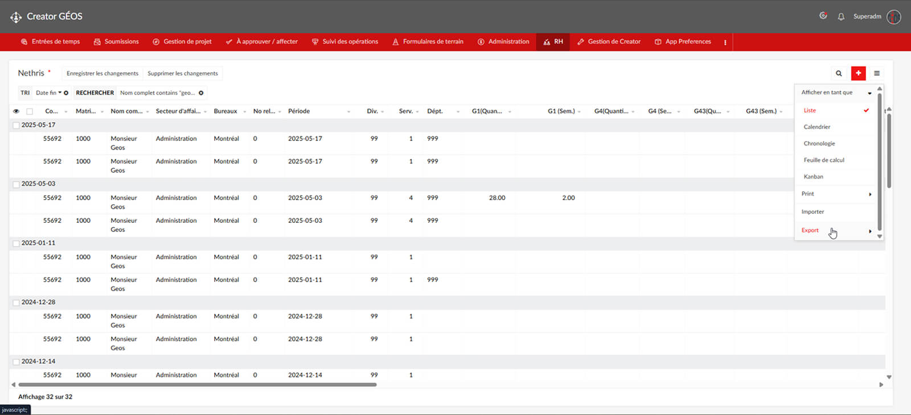The height and width of the screenshot is (415, 911).
Task: Open the Administration nav tab
Action: [503, 42]
